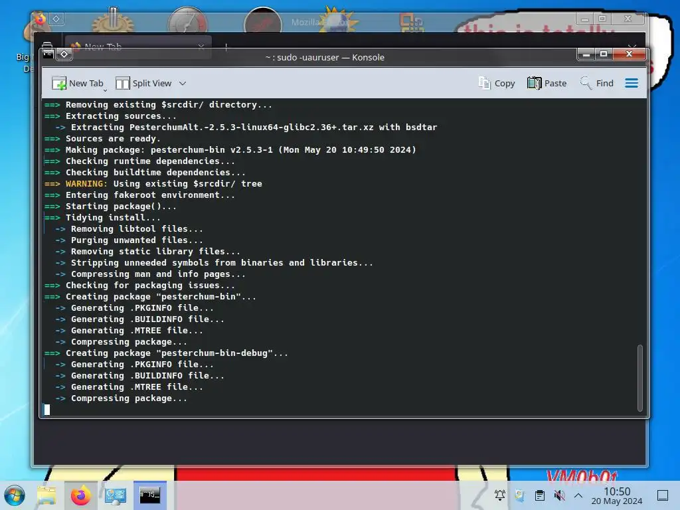Click the Split View button
Viewport: 680px width, 510px height.
(x=143, y=83)
